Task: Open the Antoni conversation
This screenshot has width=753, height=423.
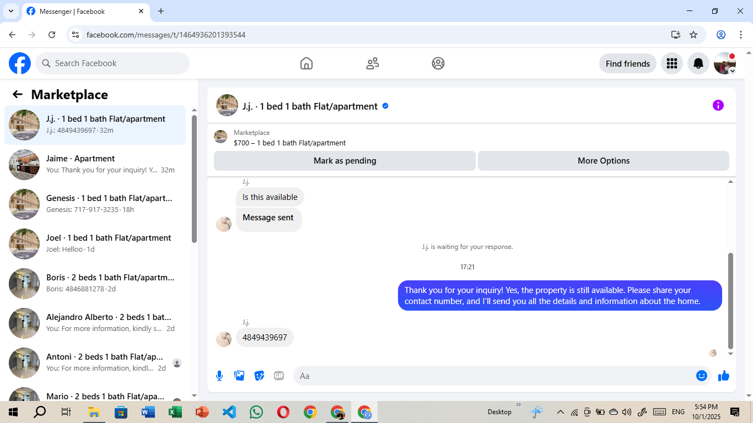Action: pyautogui.click(x=95, y=363)
